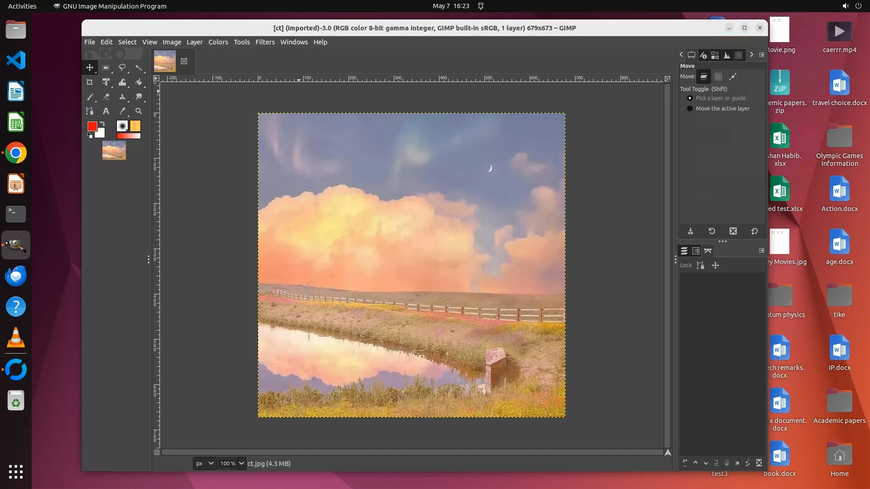Swap foreground and background colors arrow
The height and width of the screenshot is (489, 870).
103,123
